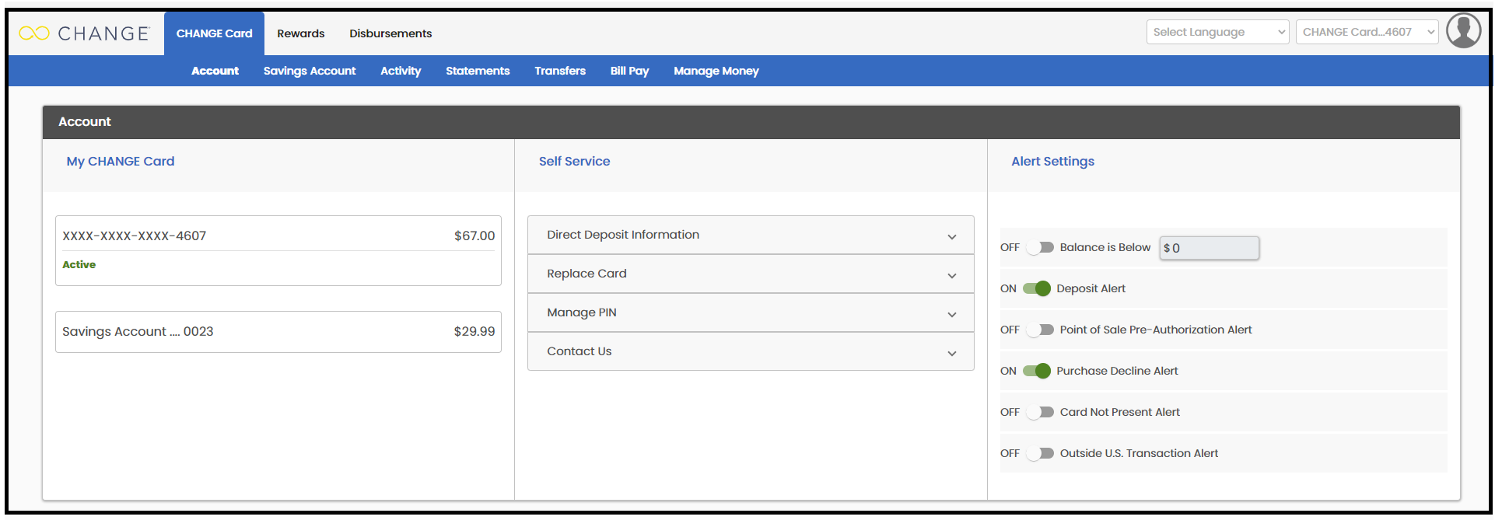
Task: Select the card XXXX-XXXX-XXXX-4607
Action: (x=278, y=250)
